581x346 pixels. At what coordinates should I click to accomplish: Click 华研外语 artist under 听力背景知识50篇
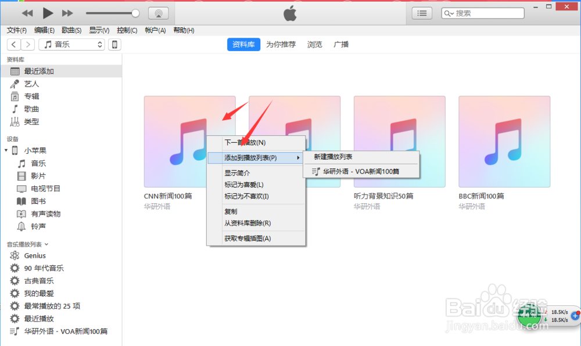coord(367,207)
